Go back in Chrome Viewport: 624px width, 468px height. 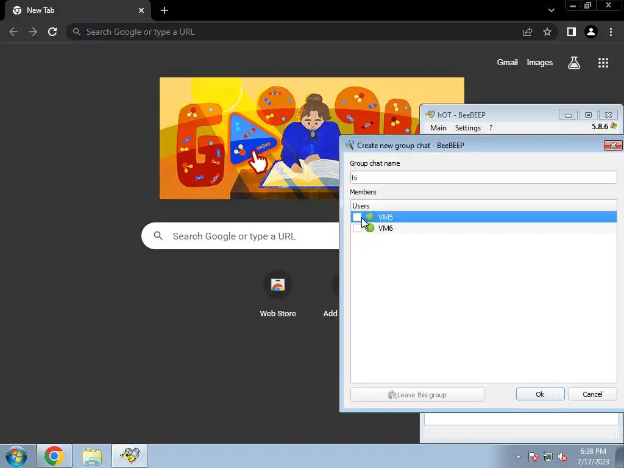[x=13, y=32]
